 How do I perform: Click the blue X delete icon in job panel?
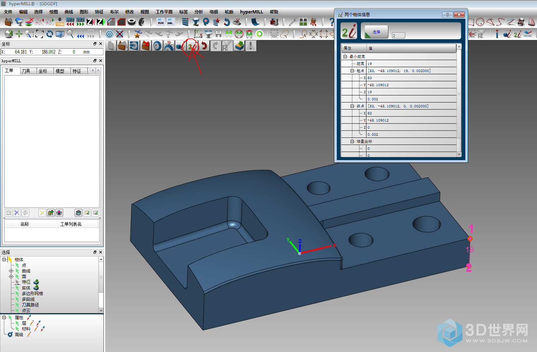point(17,213)
